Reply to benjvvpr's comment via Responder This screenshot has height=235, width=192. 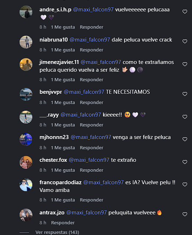pos(92,103)
